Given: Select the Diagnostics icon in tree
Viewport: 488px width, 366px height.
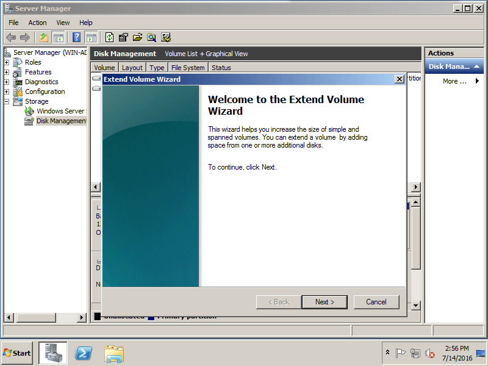Looking at the screenshot, I should pyautogui.click(x=18, y=82).
